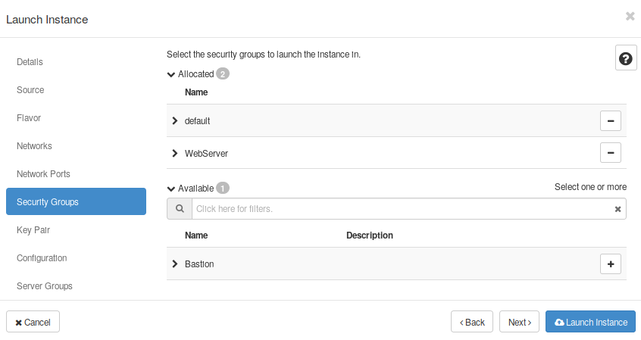
Task: Collapse the Available section
Action: 171,188
